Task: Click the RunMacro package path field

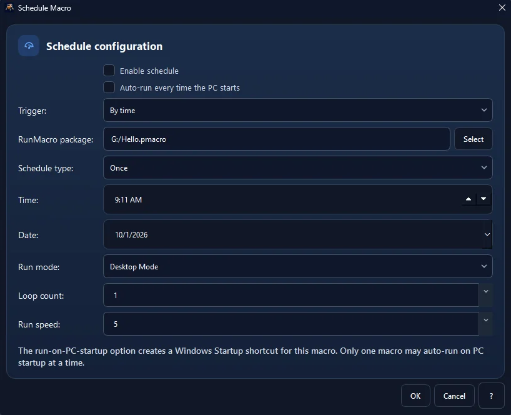Action: pyautogui.click(x=276, y=139)
